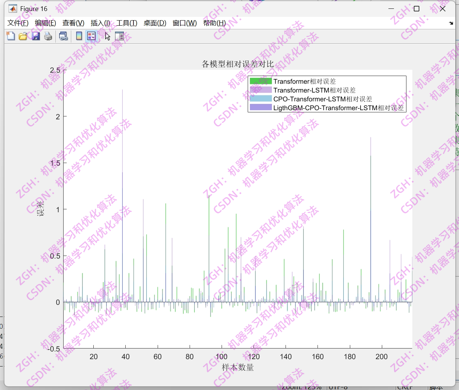Screen dimensions: 459x390
Task: Click the x-axis label 样本数量
Action: [238, 367]
